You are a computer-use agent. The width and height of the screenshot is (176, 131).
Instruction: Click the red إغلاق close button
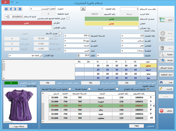tap(166, 111)
